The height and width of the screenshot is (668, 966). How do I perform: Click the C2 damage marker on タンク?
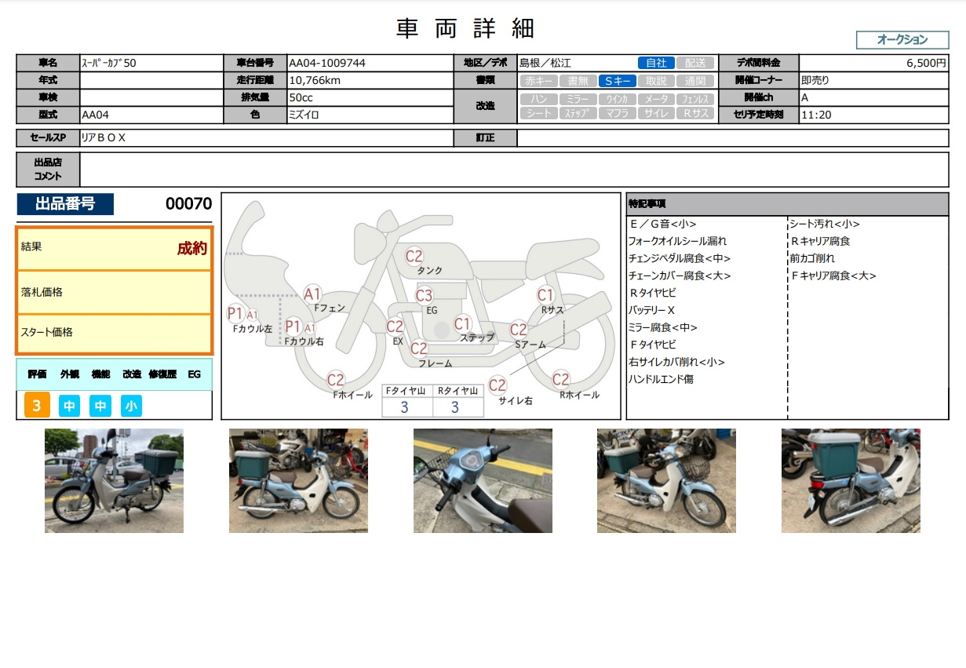point(414,256)
